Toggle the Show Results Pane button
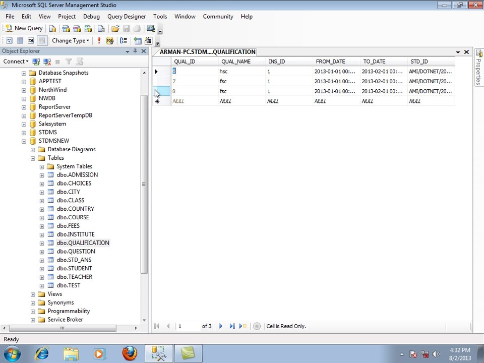The width and height of the screenshot is (484, 363). pos(42,40)
